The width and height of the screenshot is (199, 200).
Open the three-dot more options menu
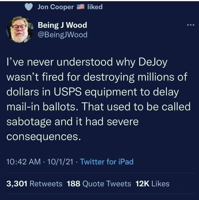click(x=190, y=25)
